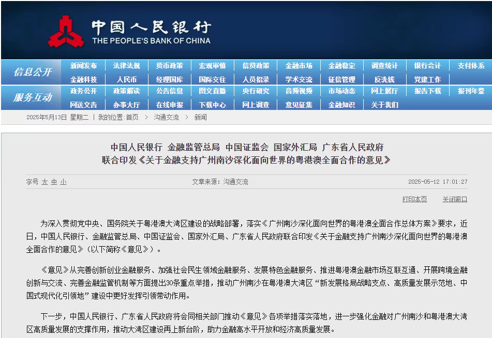Follow the 新闻 breadcrumb link

click(x=201, y=117)
